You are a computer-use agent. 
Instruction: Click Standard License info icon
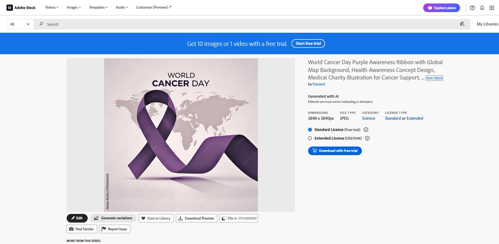[366, 130]
